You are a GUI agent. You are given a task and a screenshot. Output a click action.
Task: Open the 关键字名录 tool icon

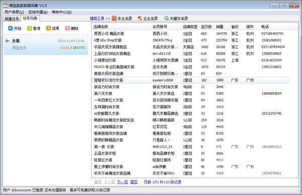167,18
